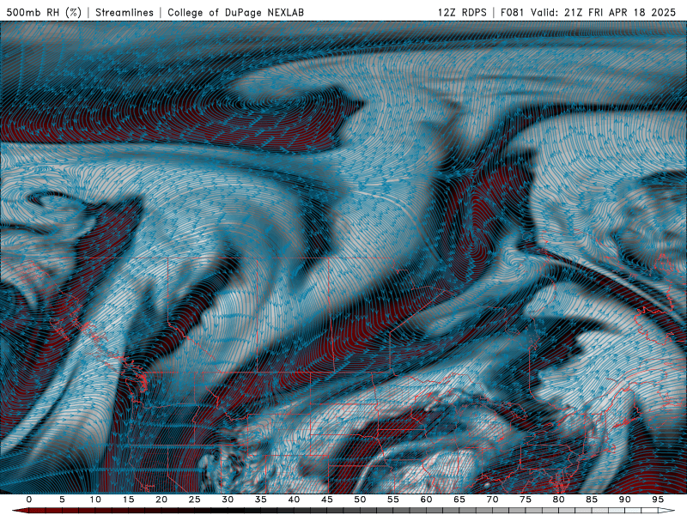
Task: Click "College of DuPage NEXLAB" text
Action: (235, 12)
